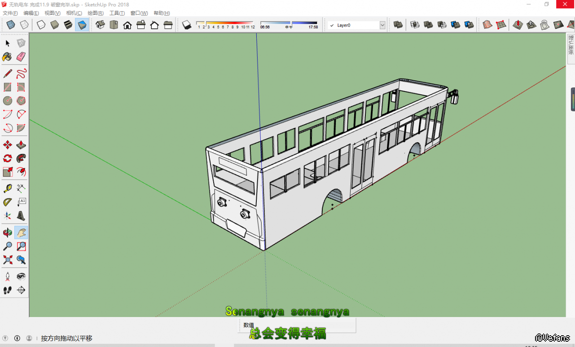Click the Outer Shell solid tool button

pyautogui.click(x=398, y=25)
